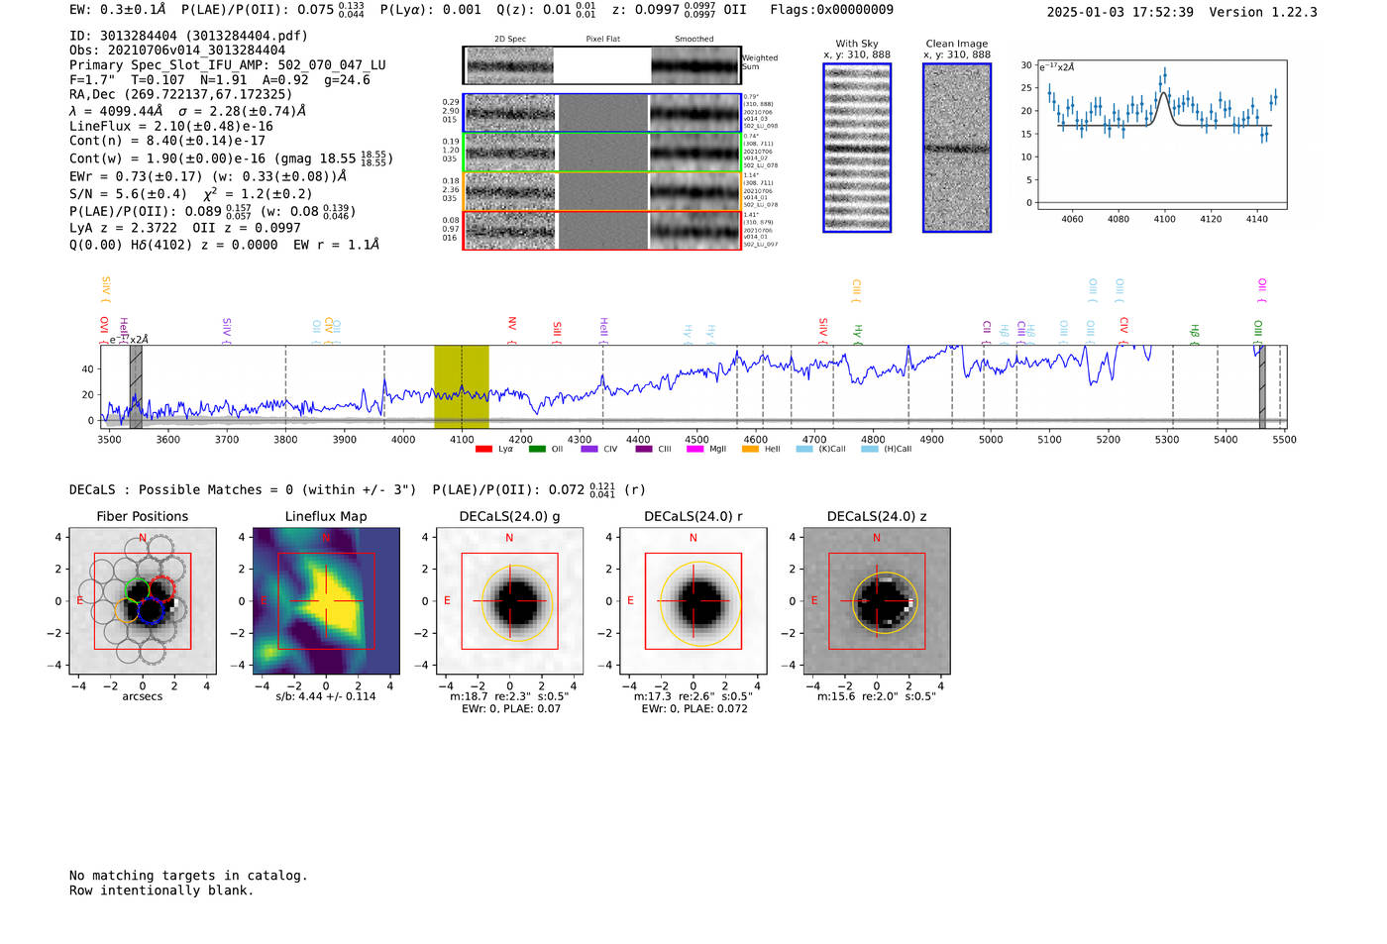
Task: Click the (H)CaII legend swatch
Action: tap(870, 449)
